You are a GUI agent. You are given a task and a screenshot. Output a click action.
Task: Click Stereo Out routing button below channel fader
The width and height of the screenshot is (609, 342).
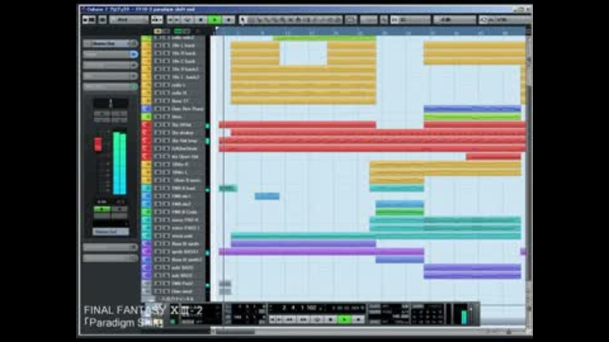click(110, 232)
